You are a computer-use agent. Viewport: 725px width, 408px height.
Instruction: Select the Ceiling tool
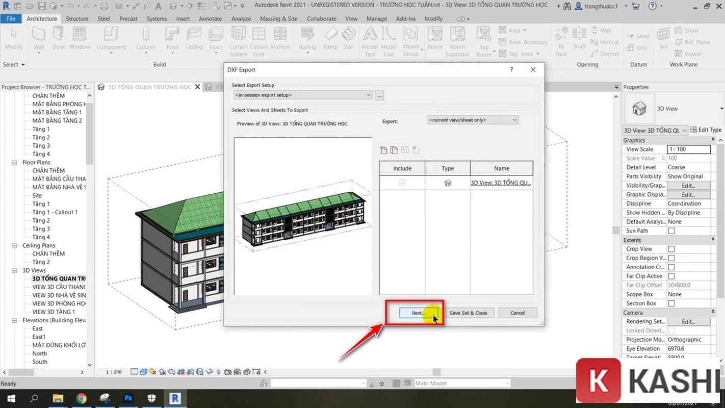(x=194, y=39)
